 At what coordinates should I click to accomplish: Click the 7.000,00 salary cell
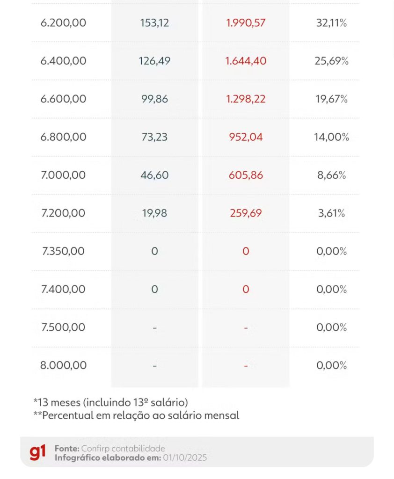click(x=63, y=175)
